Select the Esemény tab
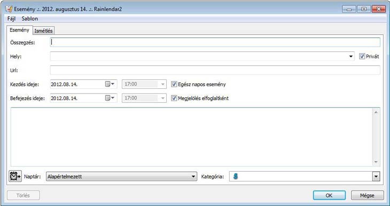Image resolution: width=390 pixels, height=206 pixels. (19, 30)
